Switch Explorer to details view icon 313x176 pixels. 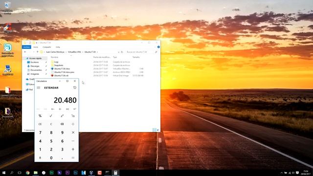click(x=155, y=130)
